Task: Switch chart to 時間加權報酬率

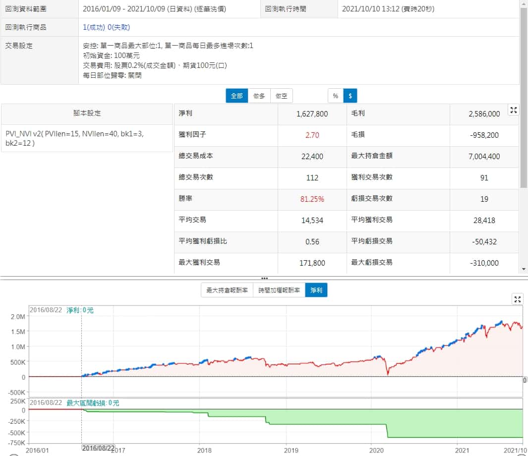Action: pyautogui.click(x=279, y=290)
